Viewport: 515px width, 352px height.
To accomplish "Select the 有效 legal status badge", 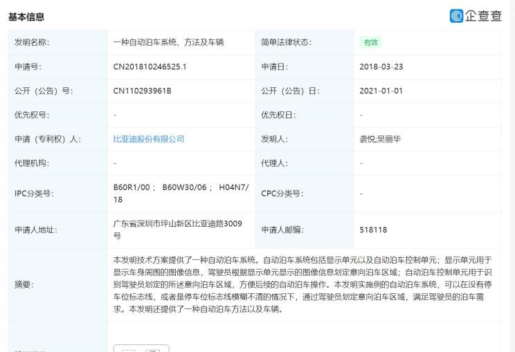I will [371, 42].
